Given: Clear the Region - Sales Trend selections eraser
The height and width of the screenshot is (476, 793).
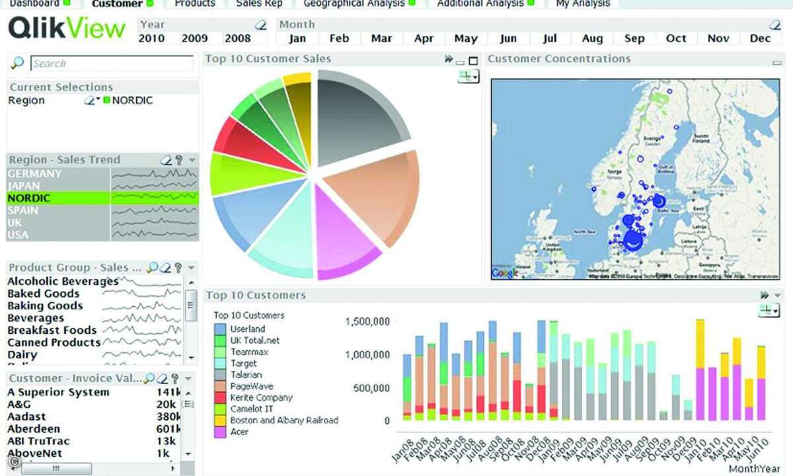Looking at the screenshot, I should [x=167, y=160].
